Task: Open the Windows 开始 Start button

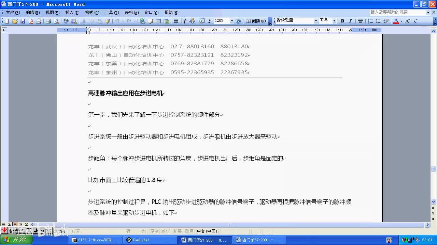Action: click(16, 240)
